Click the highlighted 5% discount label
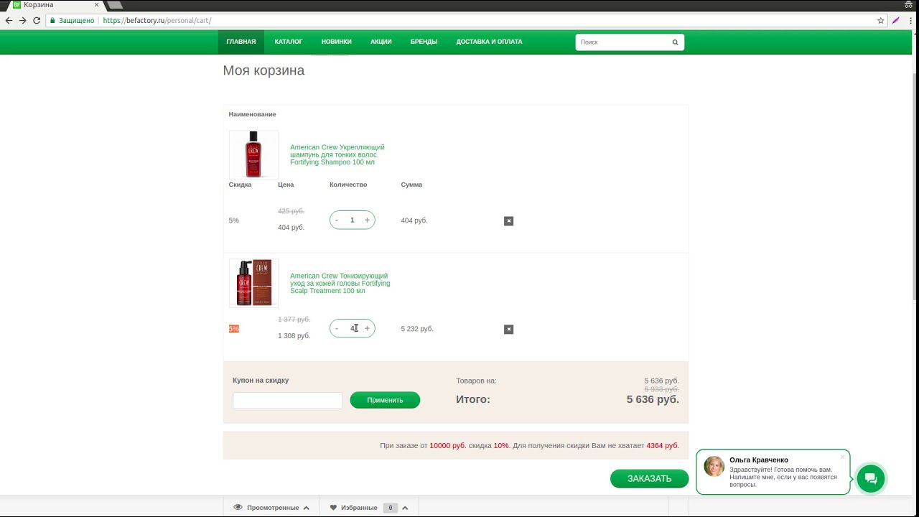The image size is (919, 517). (233, 329)
